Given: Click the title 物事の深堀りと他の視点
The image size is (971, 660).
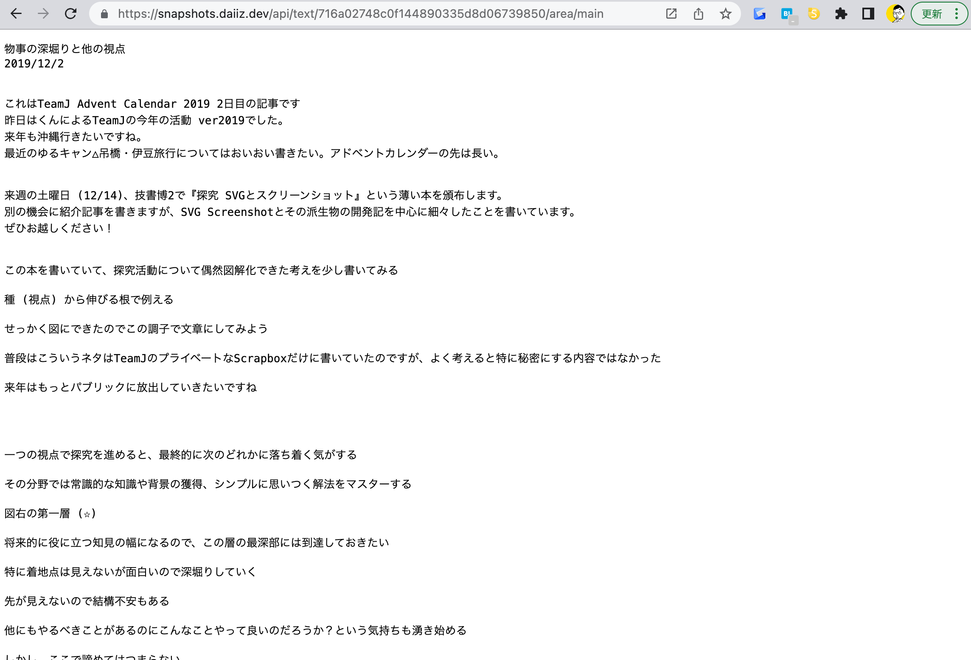Looking at the screenshot, I should [65, 49].
